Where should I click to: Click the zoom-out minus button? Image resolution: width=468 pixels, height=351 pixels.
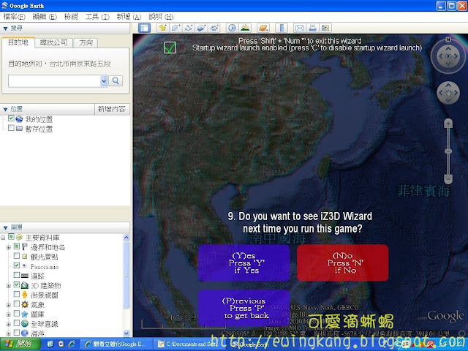tap(448, 178)
